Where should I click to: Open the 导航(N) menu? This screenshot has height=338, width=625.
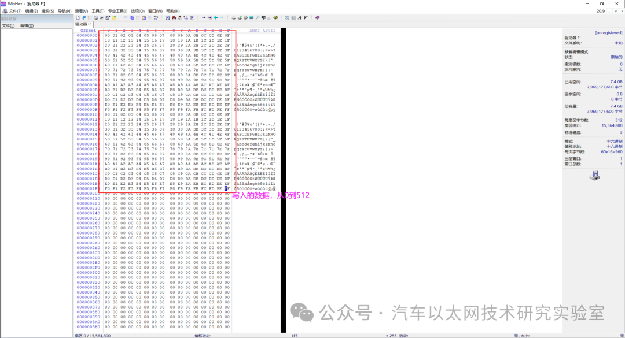click(x=65, y=11)
